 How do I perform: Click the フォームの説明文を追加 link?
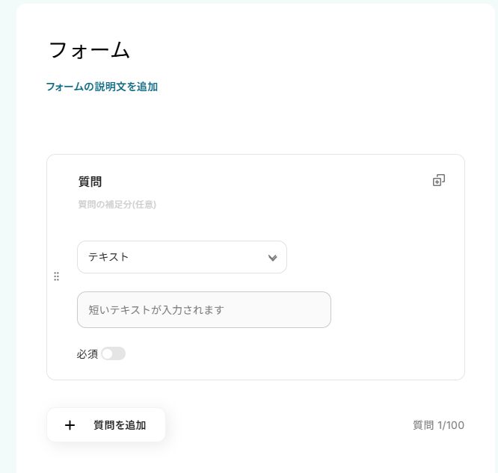102,87
